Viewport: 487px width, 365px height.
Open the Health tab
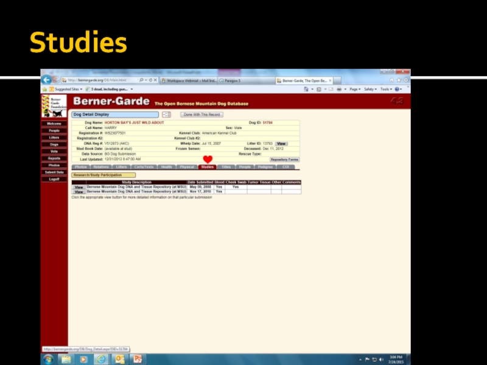tap(167, 167)
